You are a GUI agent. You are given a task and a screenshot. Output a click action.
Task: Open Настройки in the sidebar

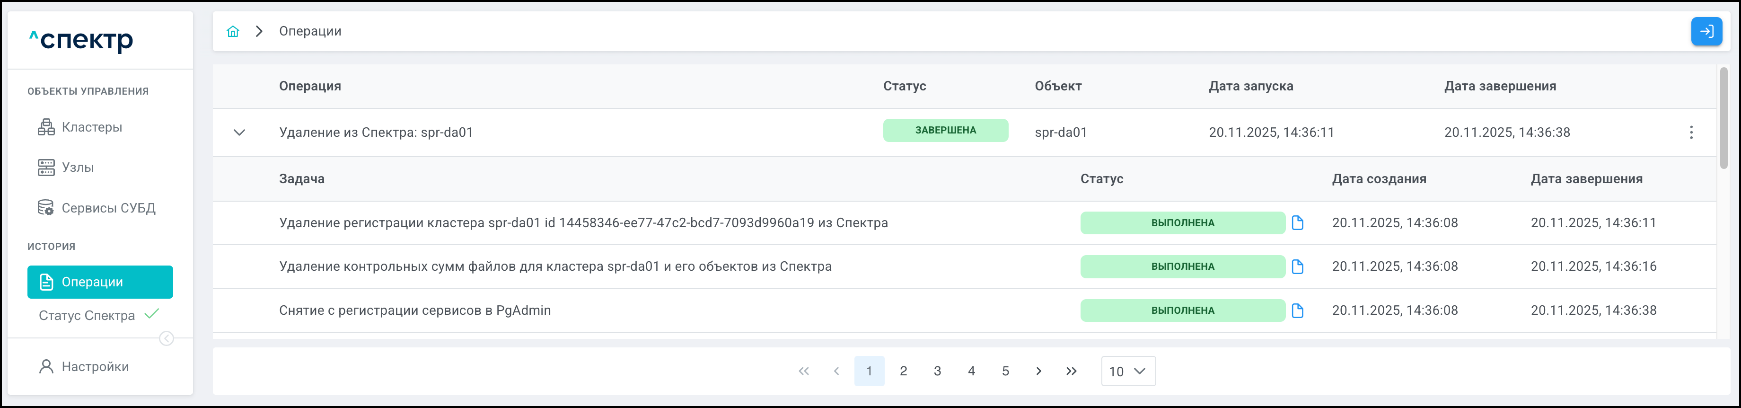click(x=95, y=367)
